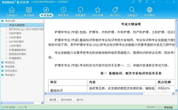This screenshot has width=178, height=110.
Task: Click the 设置 settings button
Action: (x=53, y=100)
